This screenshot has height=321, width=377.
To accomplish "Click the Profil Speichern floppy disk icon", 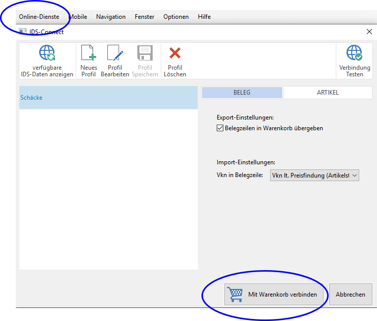I will coord(145,53).
